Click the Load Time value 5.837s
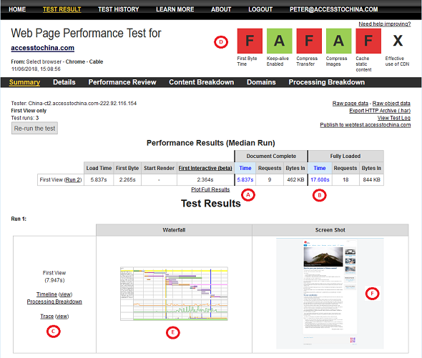Image resolution: width=422 pixels, height=358 pixels. click(x=99, y=179)
